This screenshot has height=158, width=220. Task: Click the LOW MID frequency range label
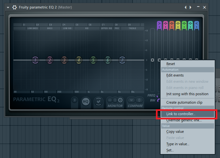(x=67, y=28)
